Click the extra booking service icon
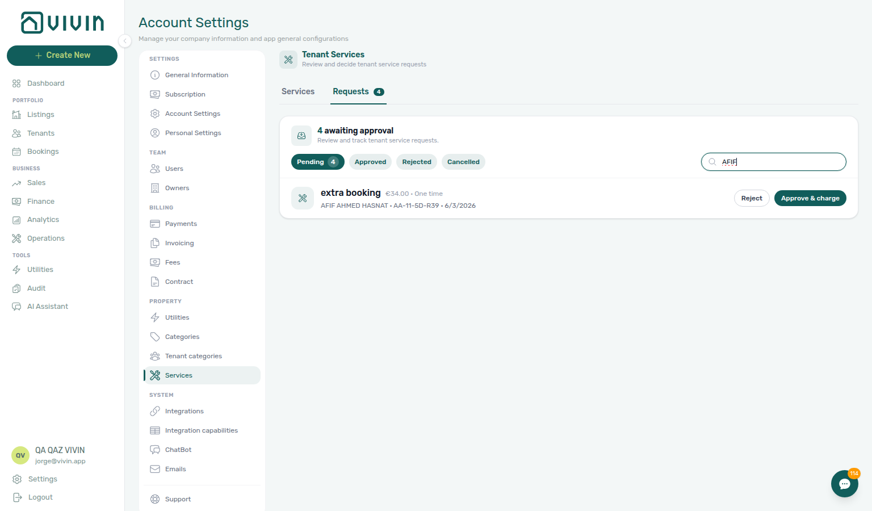The image size is (872, 511). pos(303,198)
